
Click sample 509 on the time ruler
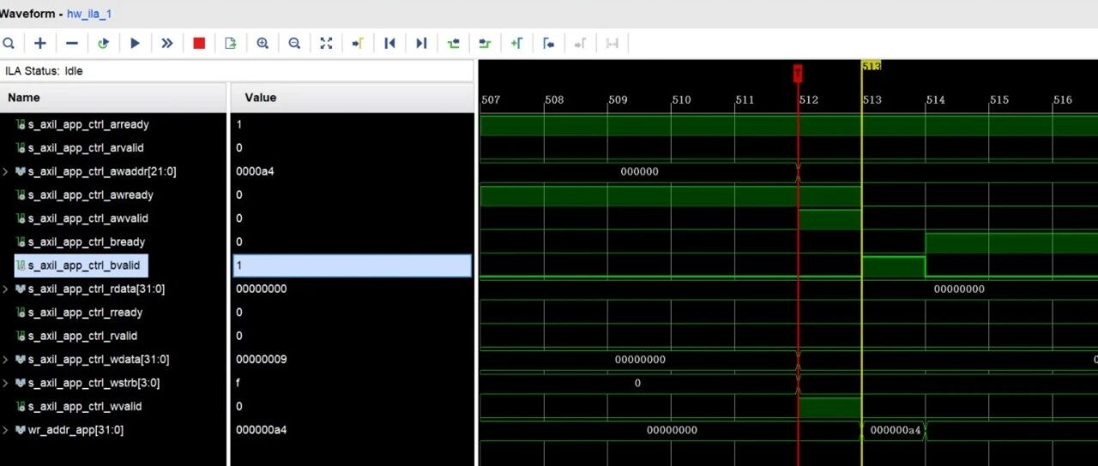pyautogui.click(x=618, y=100)
